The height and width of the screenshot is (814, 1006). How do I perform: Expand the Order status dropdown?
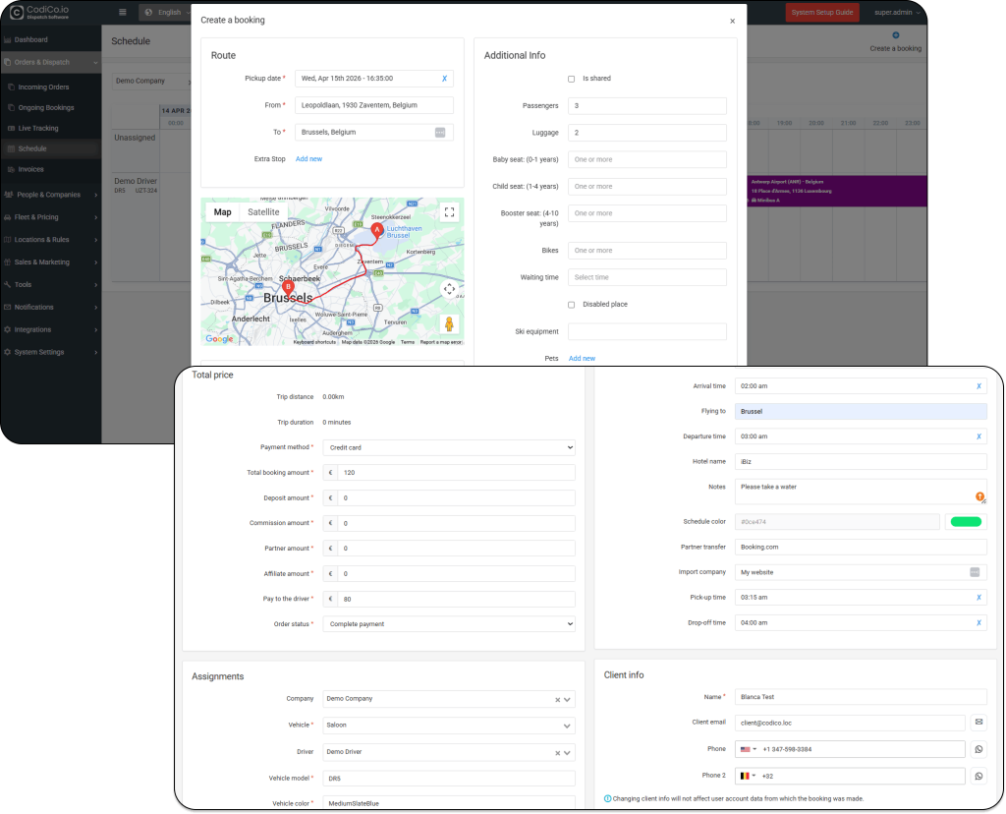[449, 624]
